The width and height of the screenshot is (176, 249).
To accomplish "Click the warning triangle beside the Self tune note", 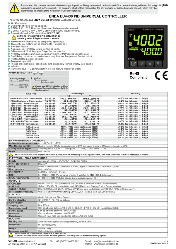I will coord(14,37).
